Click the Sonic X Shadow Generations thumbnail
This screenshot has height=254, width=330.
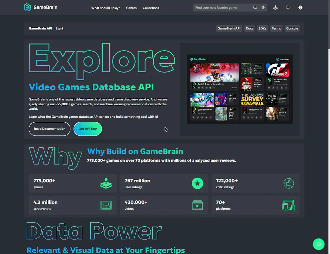(215, 72)
